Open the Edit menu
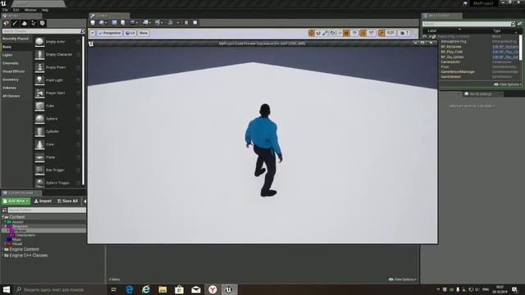 coord(16,10)
